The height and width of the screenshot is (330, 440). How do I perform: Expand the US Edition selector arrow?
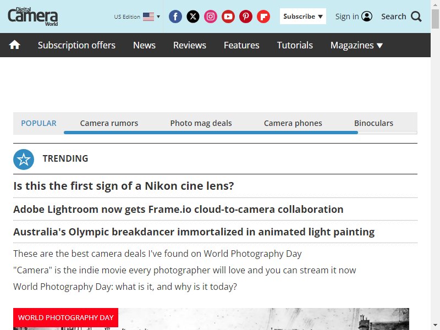coord(158,16)
